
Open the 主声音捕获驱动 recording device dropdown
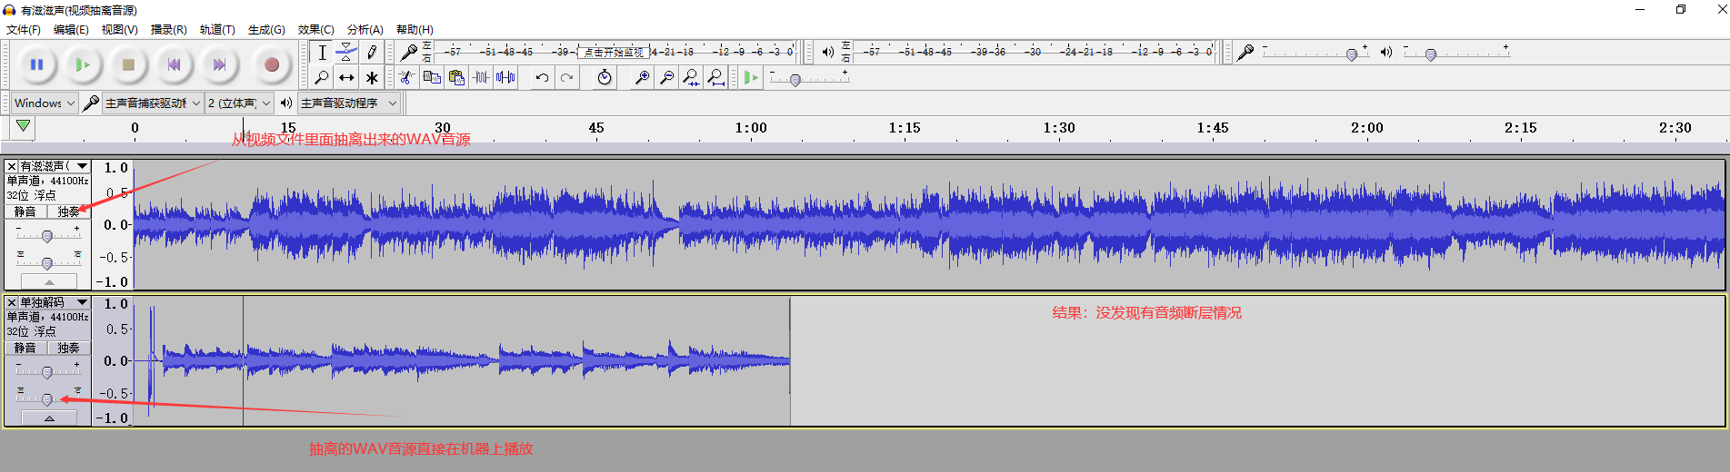[x=153, y=103]
